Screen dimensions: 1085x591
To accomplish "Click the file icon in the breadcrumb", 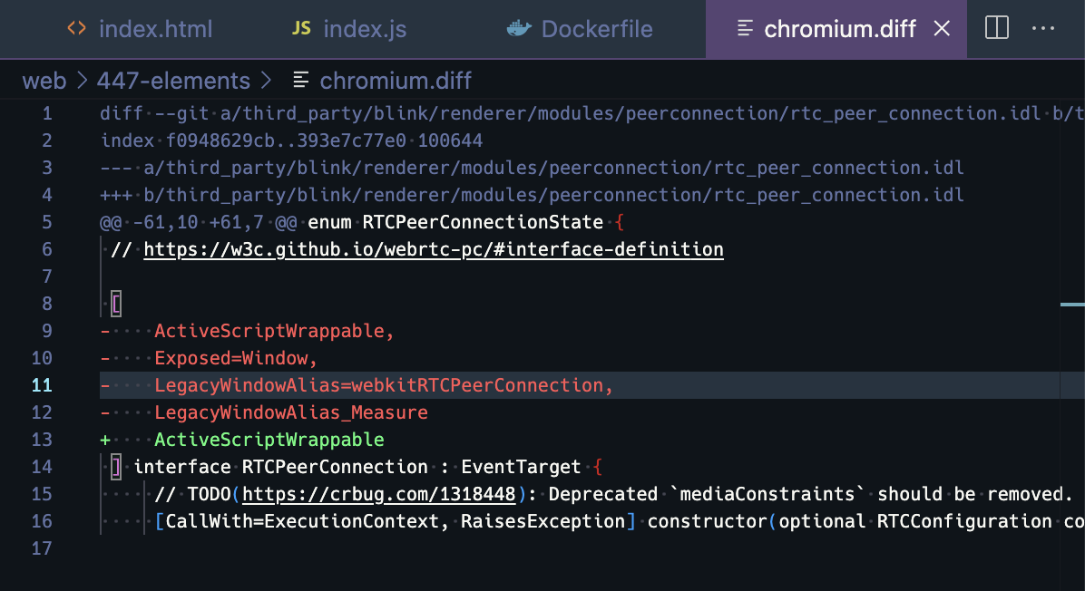I will pos(301,81).
